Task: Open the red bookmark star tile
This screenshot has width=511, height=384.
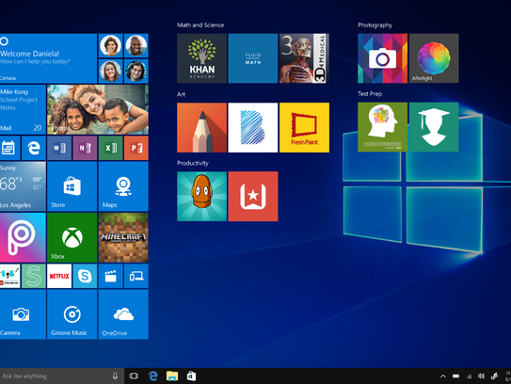Action: 253,197
